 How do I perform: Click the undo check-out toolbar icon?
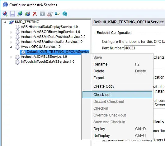click(27, 14)
